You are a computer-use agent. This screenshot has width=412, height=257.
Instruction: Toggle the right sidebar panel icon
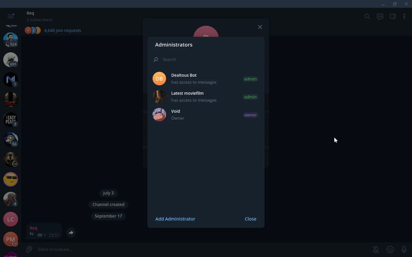[x=393, y=16]
